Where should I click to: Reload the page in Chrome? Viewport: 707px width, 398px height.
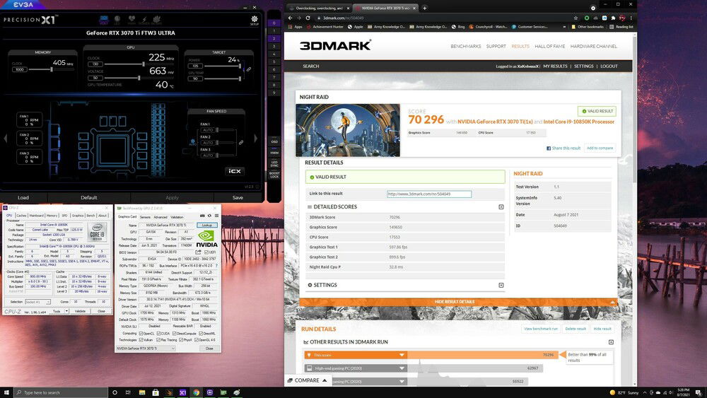[x=308, y=17]
